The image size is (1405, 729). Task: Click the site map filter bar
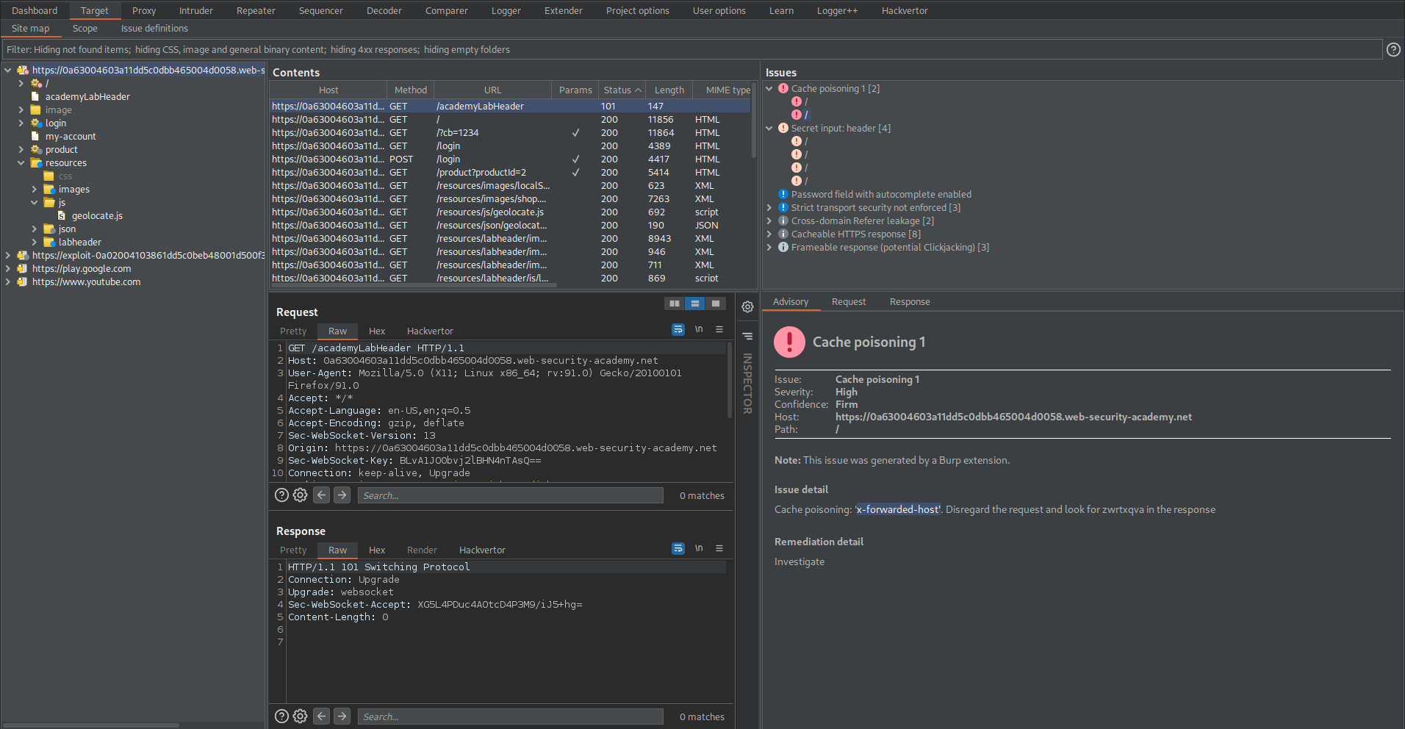691,49
